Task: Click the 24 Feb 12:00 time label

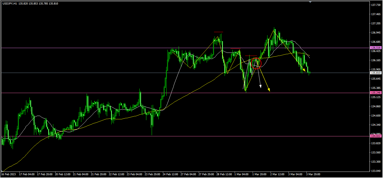Action: pos(170,174)
